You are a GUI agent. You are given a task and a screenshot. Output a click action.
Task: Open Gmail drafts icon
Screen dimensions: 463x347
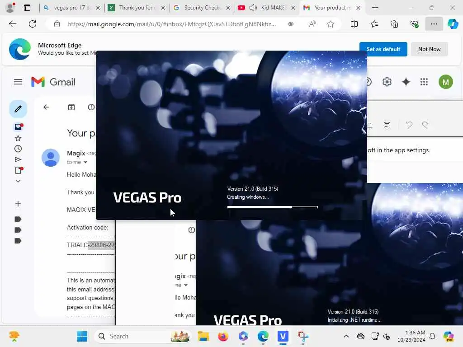(x=19, y=170)
